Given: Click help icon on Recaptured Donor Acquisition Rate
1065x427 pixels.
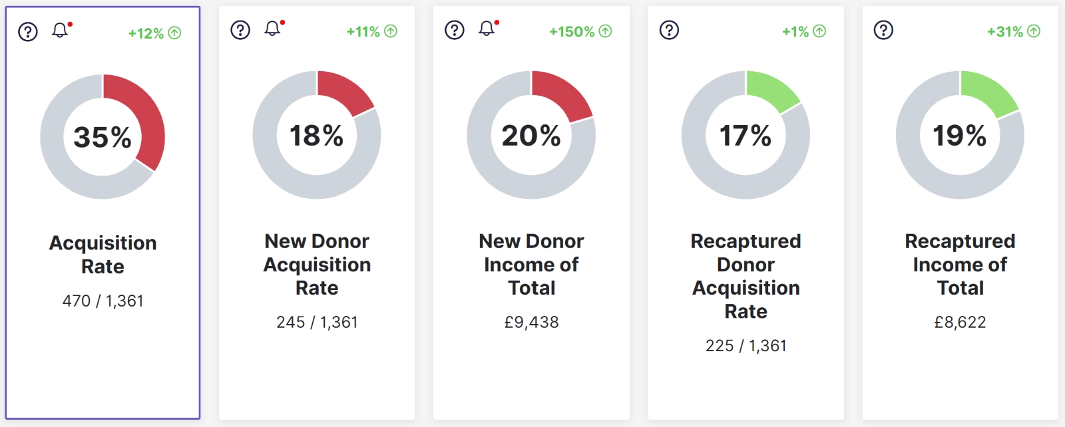Looking at the screenshot, I should pyautogui.click(x=669, y=30).
